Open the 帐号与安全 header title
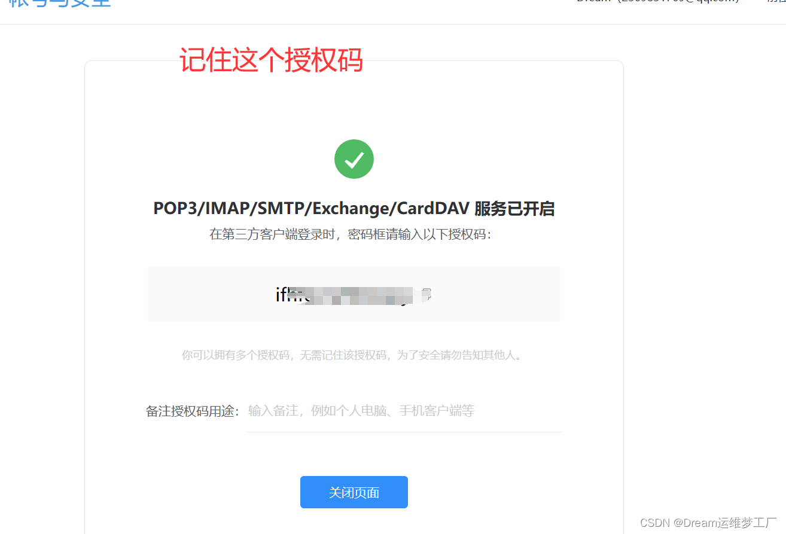Image resolution: width=786 pixels, height=534 pixels. click(x=60, y=4)
